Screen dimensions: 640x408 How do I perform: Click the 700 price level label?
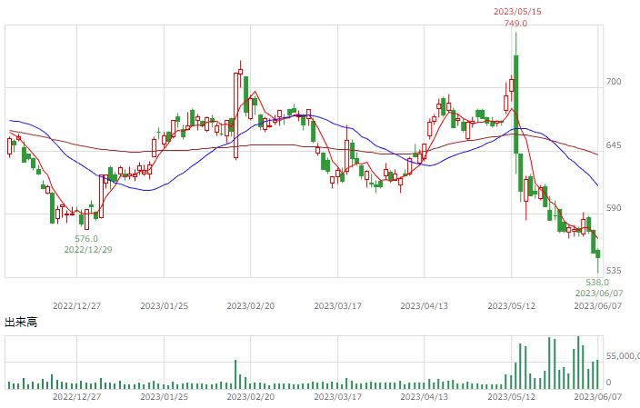614,82
